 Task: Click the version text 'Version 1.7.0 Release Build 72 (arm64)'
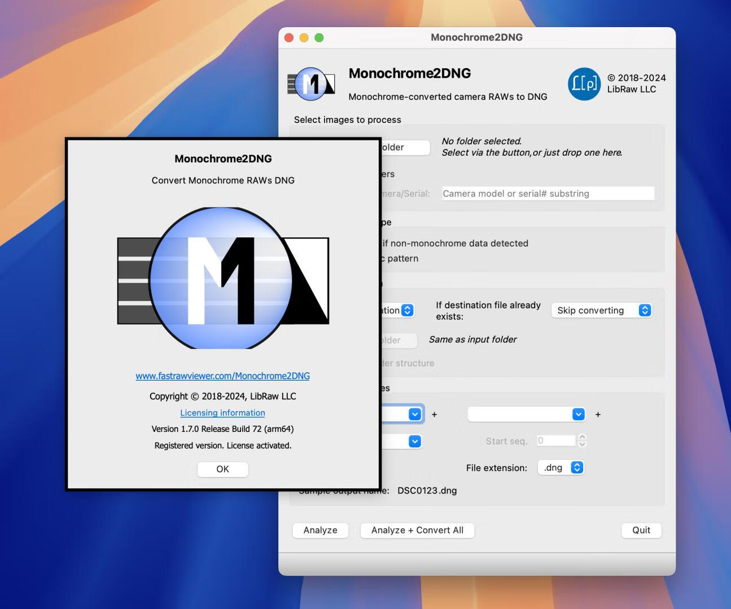tap(222, 429)
